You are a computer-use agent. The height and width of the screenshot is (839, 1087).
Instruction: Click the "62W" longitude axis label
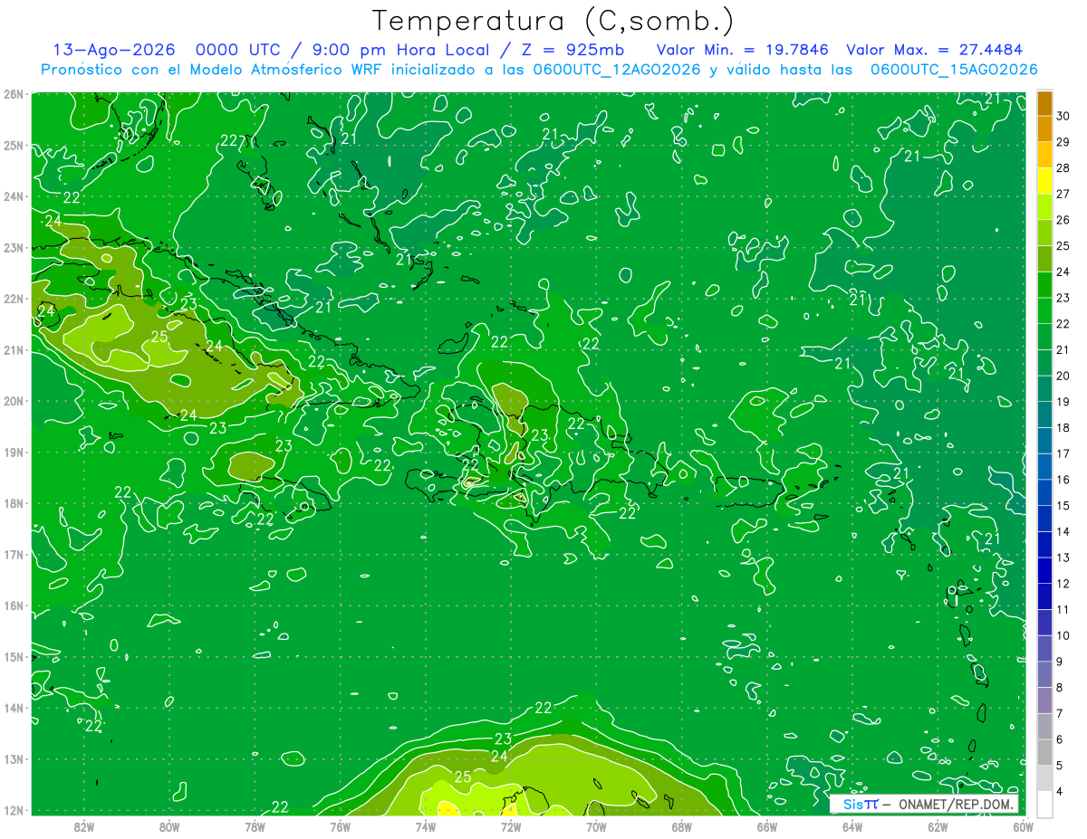pyautogui.click(x=937, y=826)
